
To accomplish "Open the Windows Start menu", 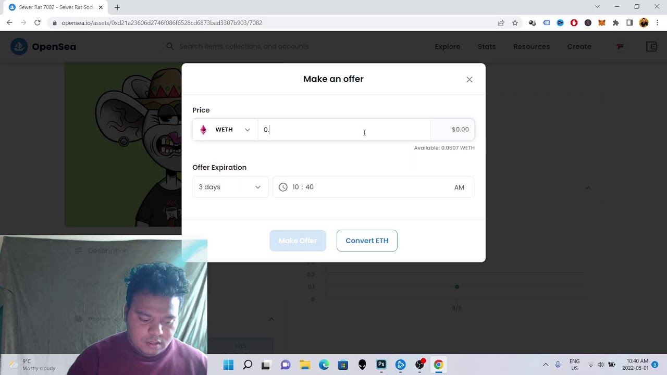I will [228, 365].
